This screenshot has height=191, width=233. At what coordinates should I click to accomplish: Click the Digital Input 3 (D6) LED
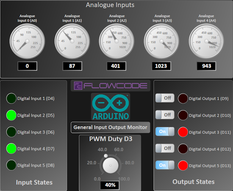coord(11,132)
